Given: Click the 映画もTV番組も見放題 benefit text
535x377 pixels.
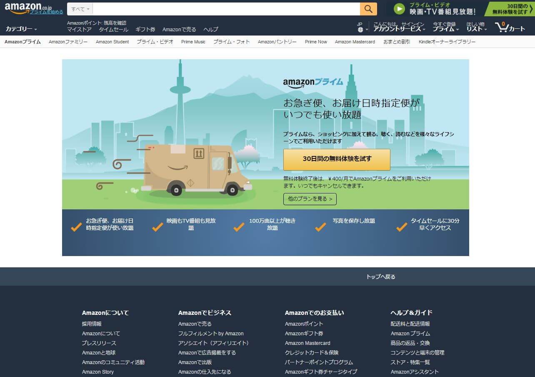Looking at the screenshot, I should point(191,224).
